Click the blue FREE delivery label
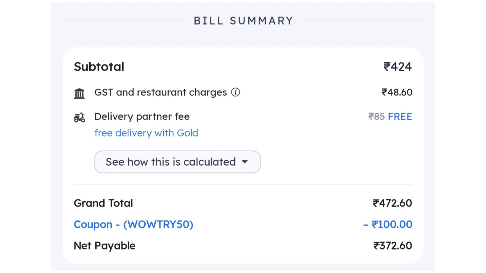This screenshot has height=273, width=486. [x=400, y=116]
